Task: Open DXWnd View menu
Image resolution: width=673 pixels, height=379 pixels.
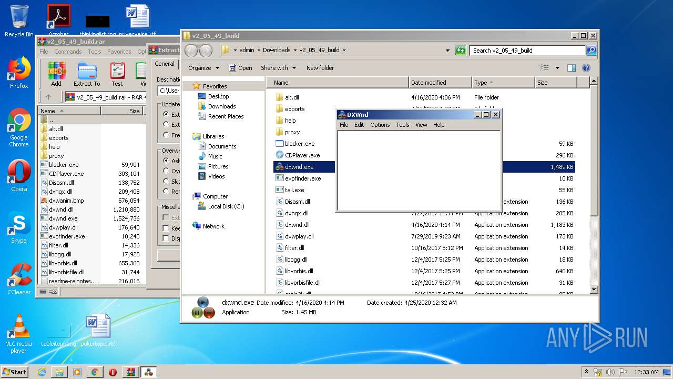Action: coord(421,125)
